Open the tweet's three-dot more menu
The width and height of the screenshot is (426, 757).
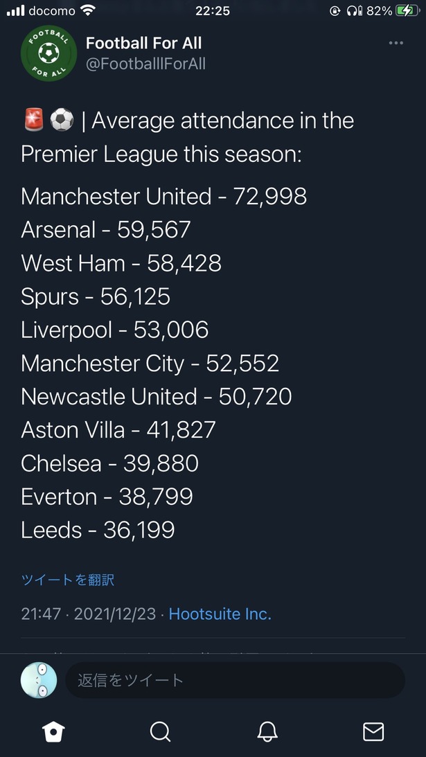point(396,43)
